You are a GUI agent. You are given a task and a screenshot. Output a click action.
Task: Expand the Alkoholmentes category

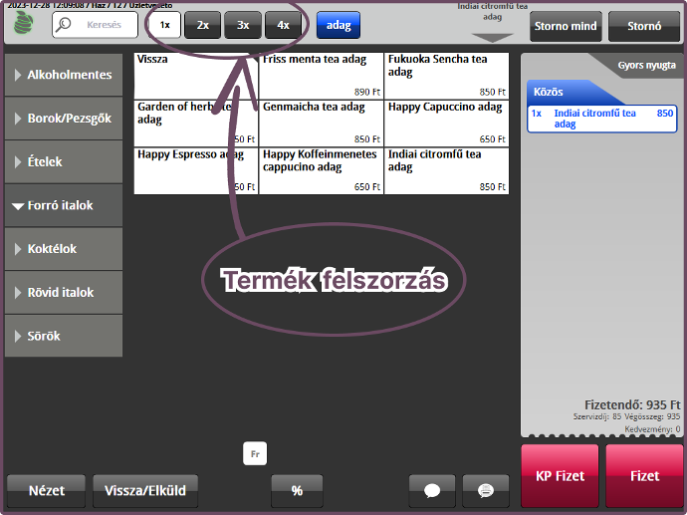pyautogui.click(x=64, y=75)
